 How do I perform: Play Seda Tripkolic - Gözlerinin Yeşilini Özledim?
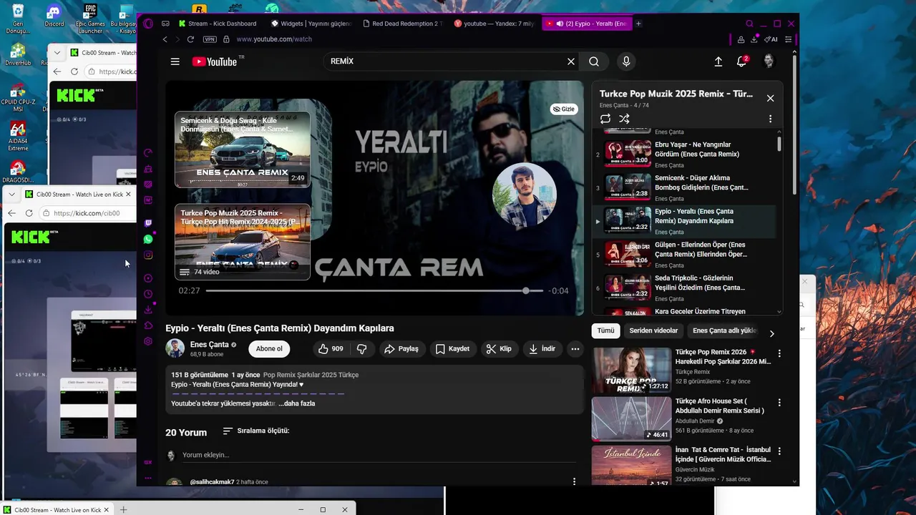(x=685, y=288)
